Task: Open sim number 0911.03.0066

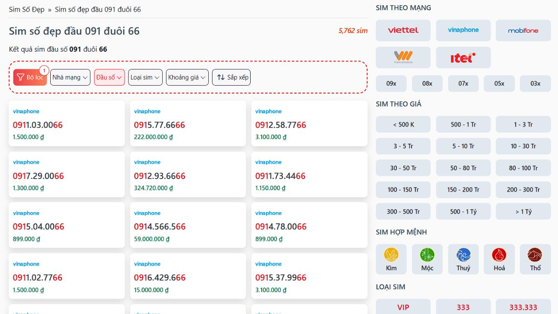Action: click(38, 125)
